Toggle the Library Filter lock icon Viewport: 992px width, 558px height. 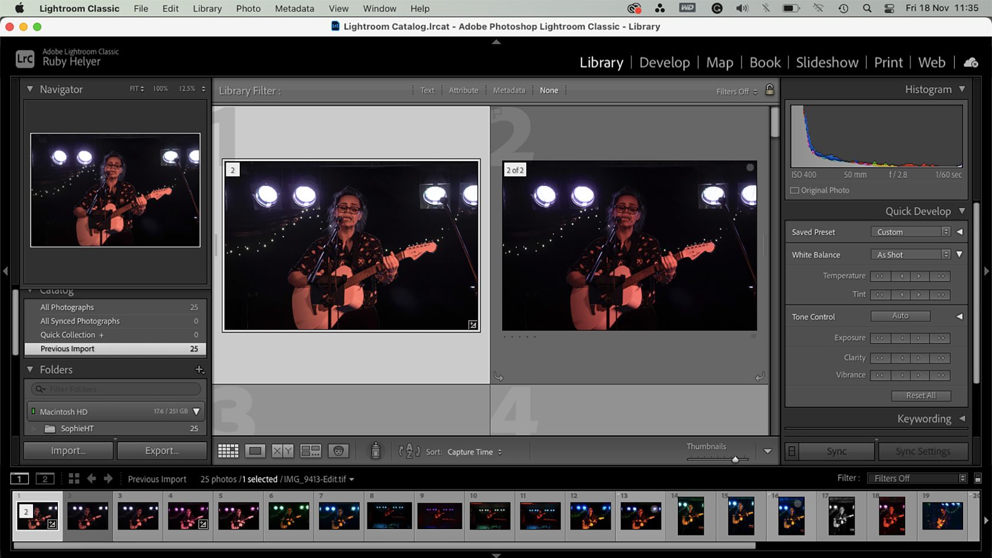(769, 90)
